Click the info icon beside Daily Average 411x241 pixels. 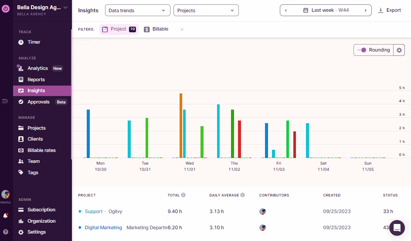pos(242,195)
